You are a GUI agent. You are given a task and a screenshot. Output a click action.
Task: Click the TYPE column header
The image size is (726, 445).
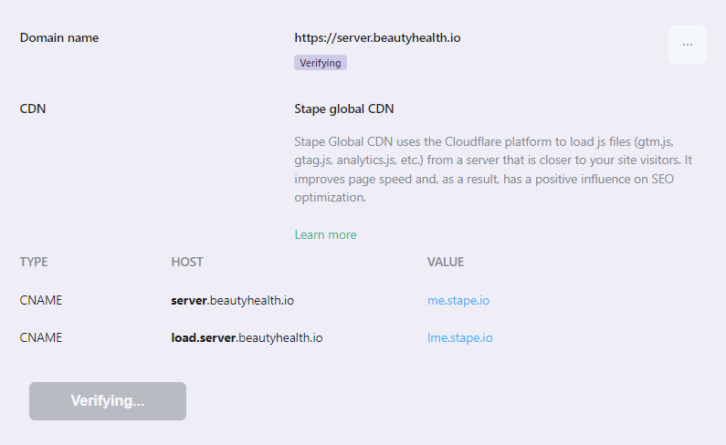pos(34,262)
